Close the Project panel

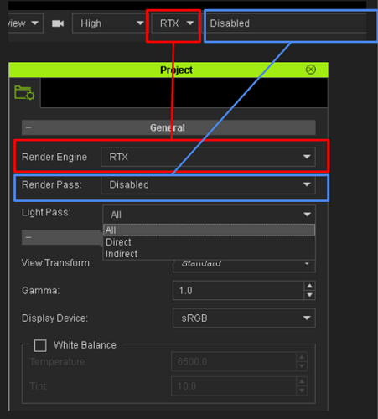311,70
